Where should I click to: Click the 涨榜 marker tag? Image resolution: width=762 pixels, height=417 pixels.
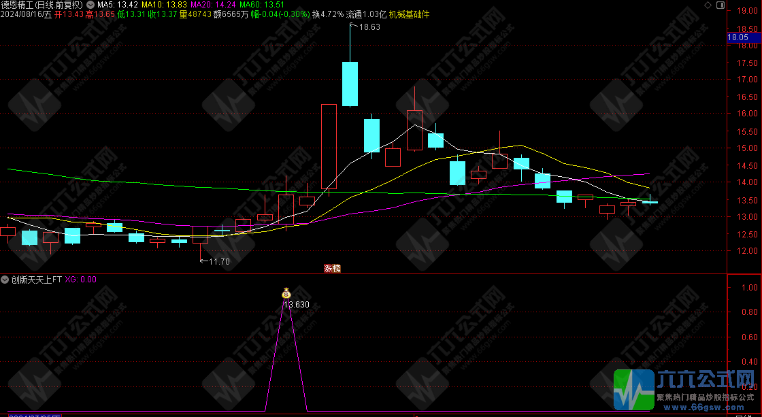click(331, 269)
